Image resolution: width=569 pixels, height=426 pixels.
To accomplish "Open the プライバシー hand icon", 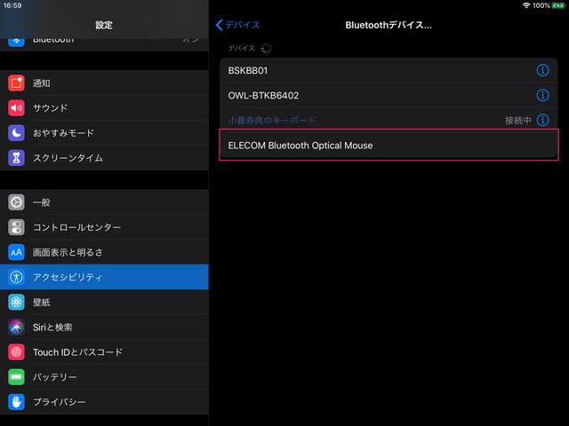I will pyautogui.click(x=16, y=402).
